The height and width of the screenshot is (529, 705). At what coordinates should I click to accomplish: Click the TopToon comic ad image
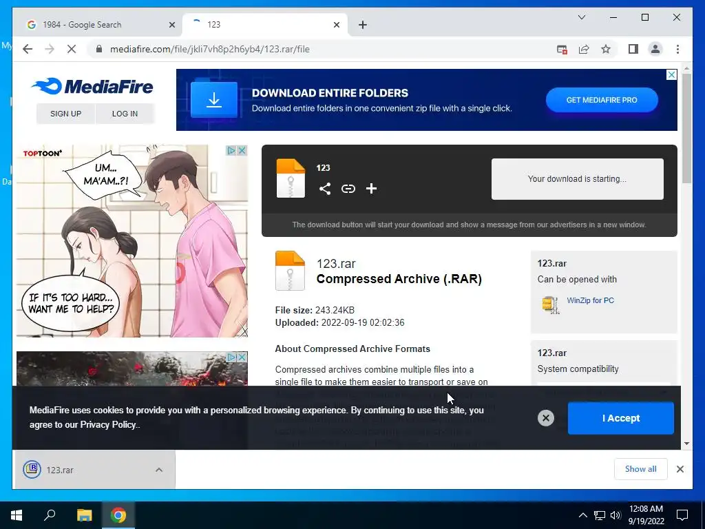131,240
